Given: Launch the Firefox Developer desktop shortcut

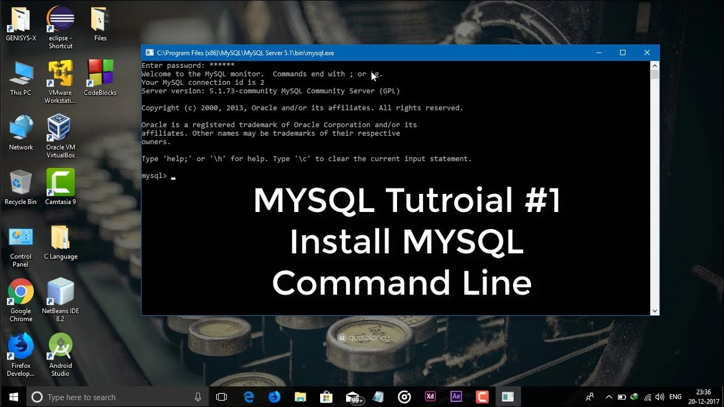Looking at the screenshot, I should point(21,355).
